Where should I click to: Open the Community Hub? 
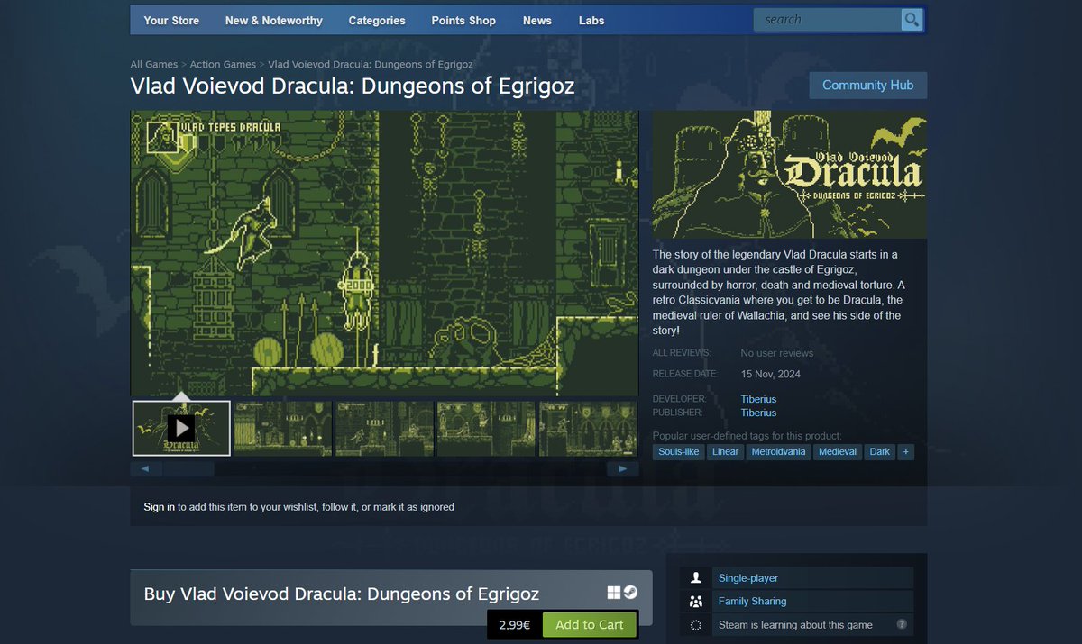867,85
